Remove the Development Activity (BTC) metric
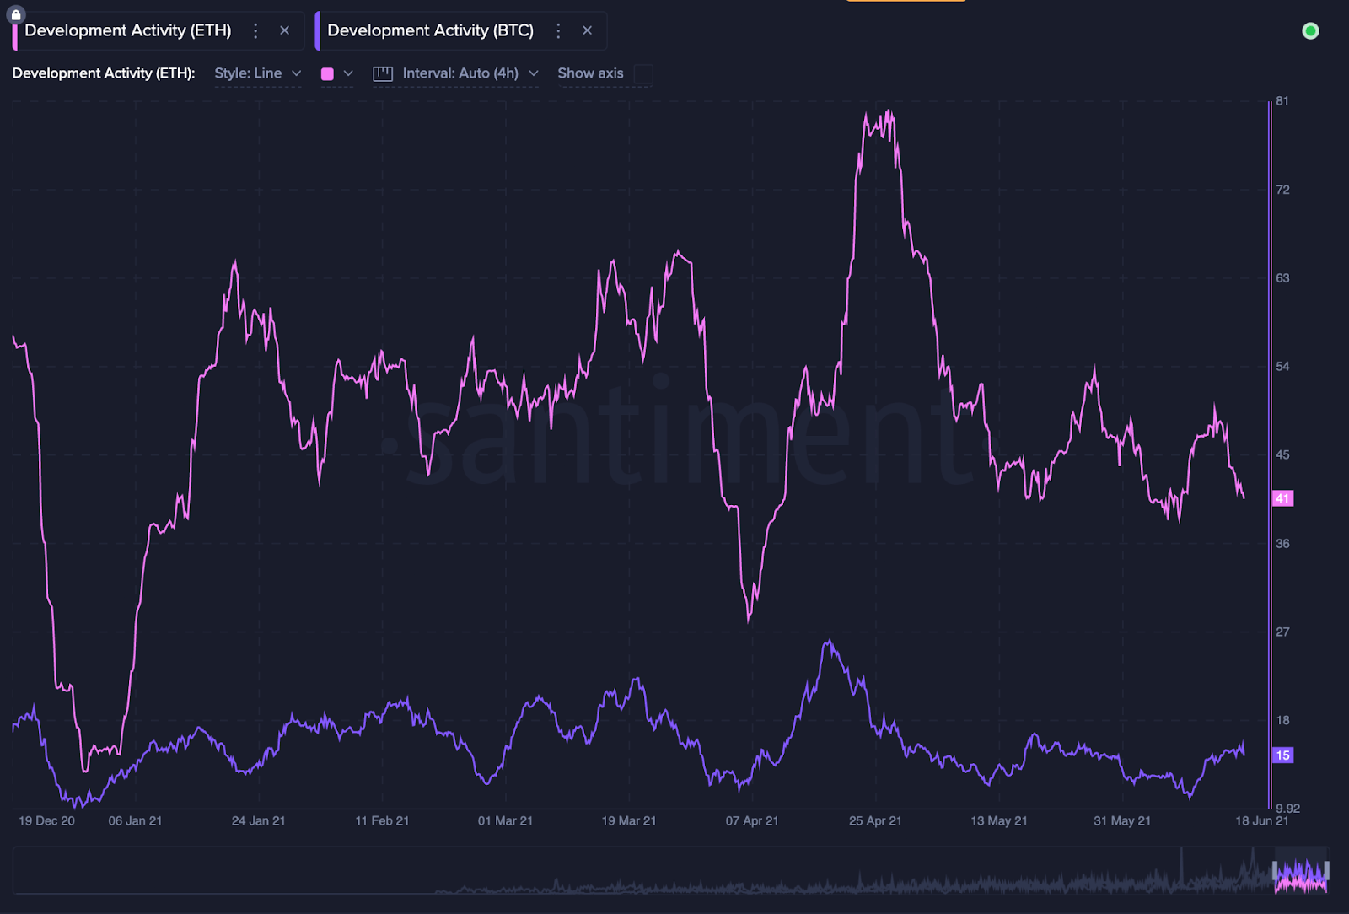 [x=588, y=31]
